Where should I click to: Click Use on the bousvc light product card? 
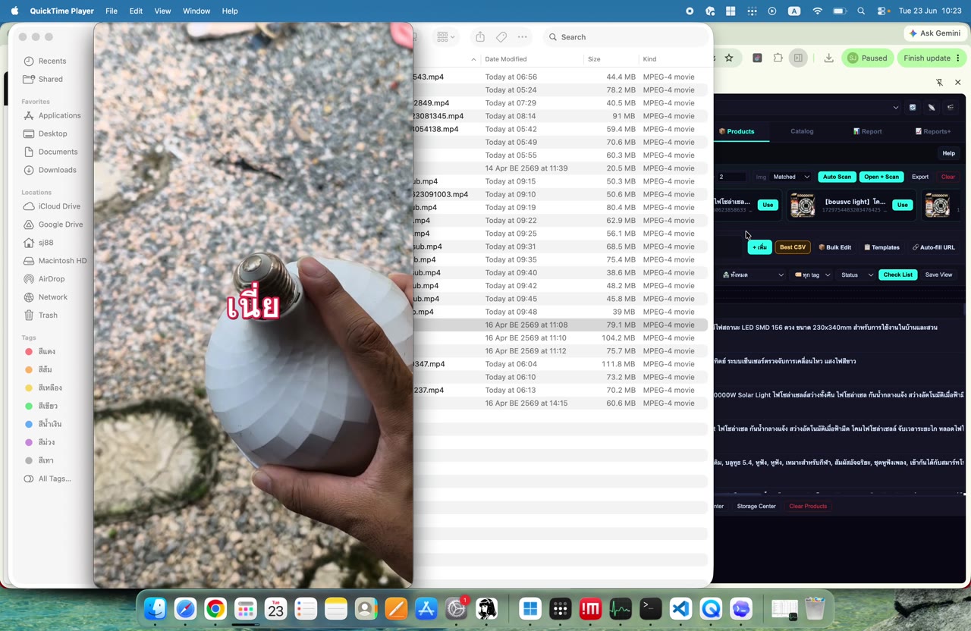coord(902,205)
